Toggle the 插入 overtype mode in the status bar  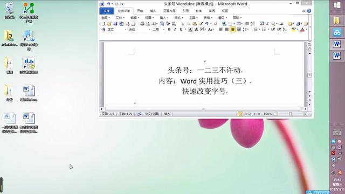(167, 114)
